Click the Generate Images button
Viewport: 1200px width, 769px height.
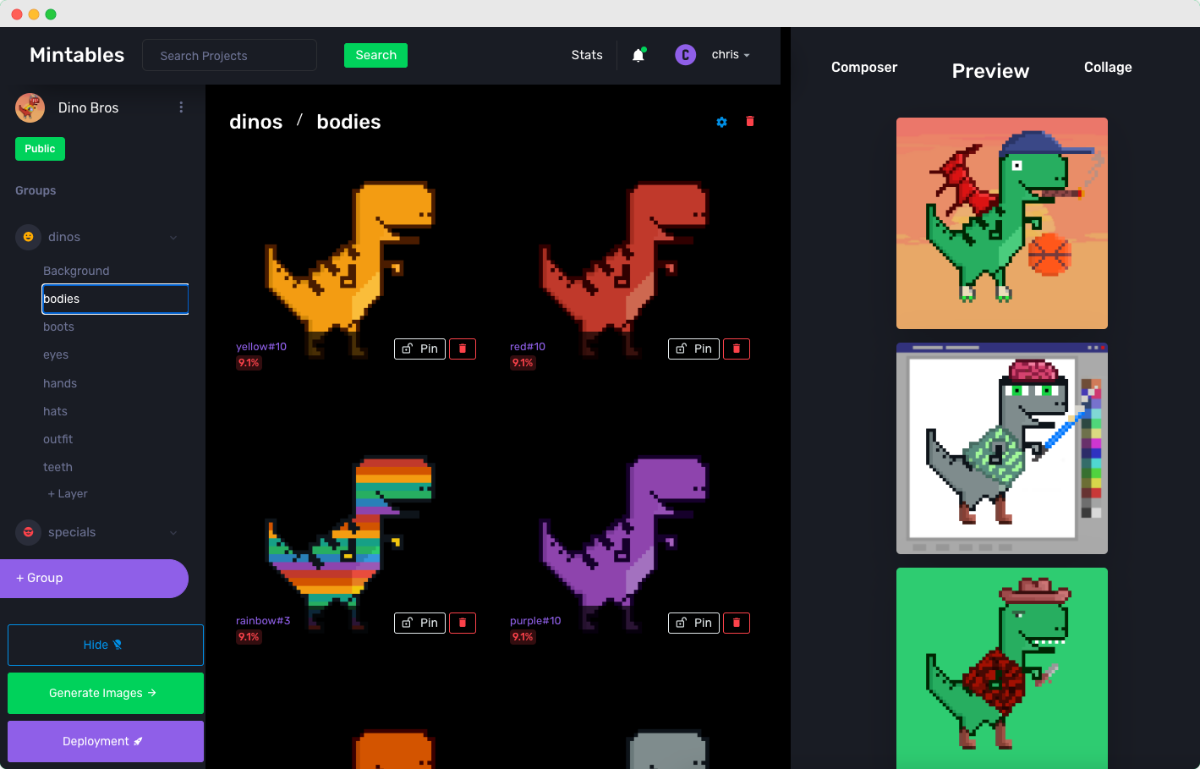click(106, 693)
